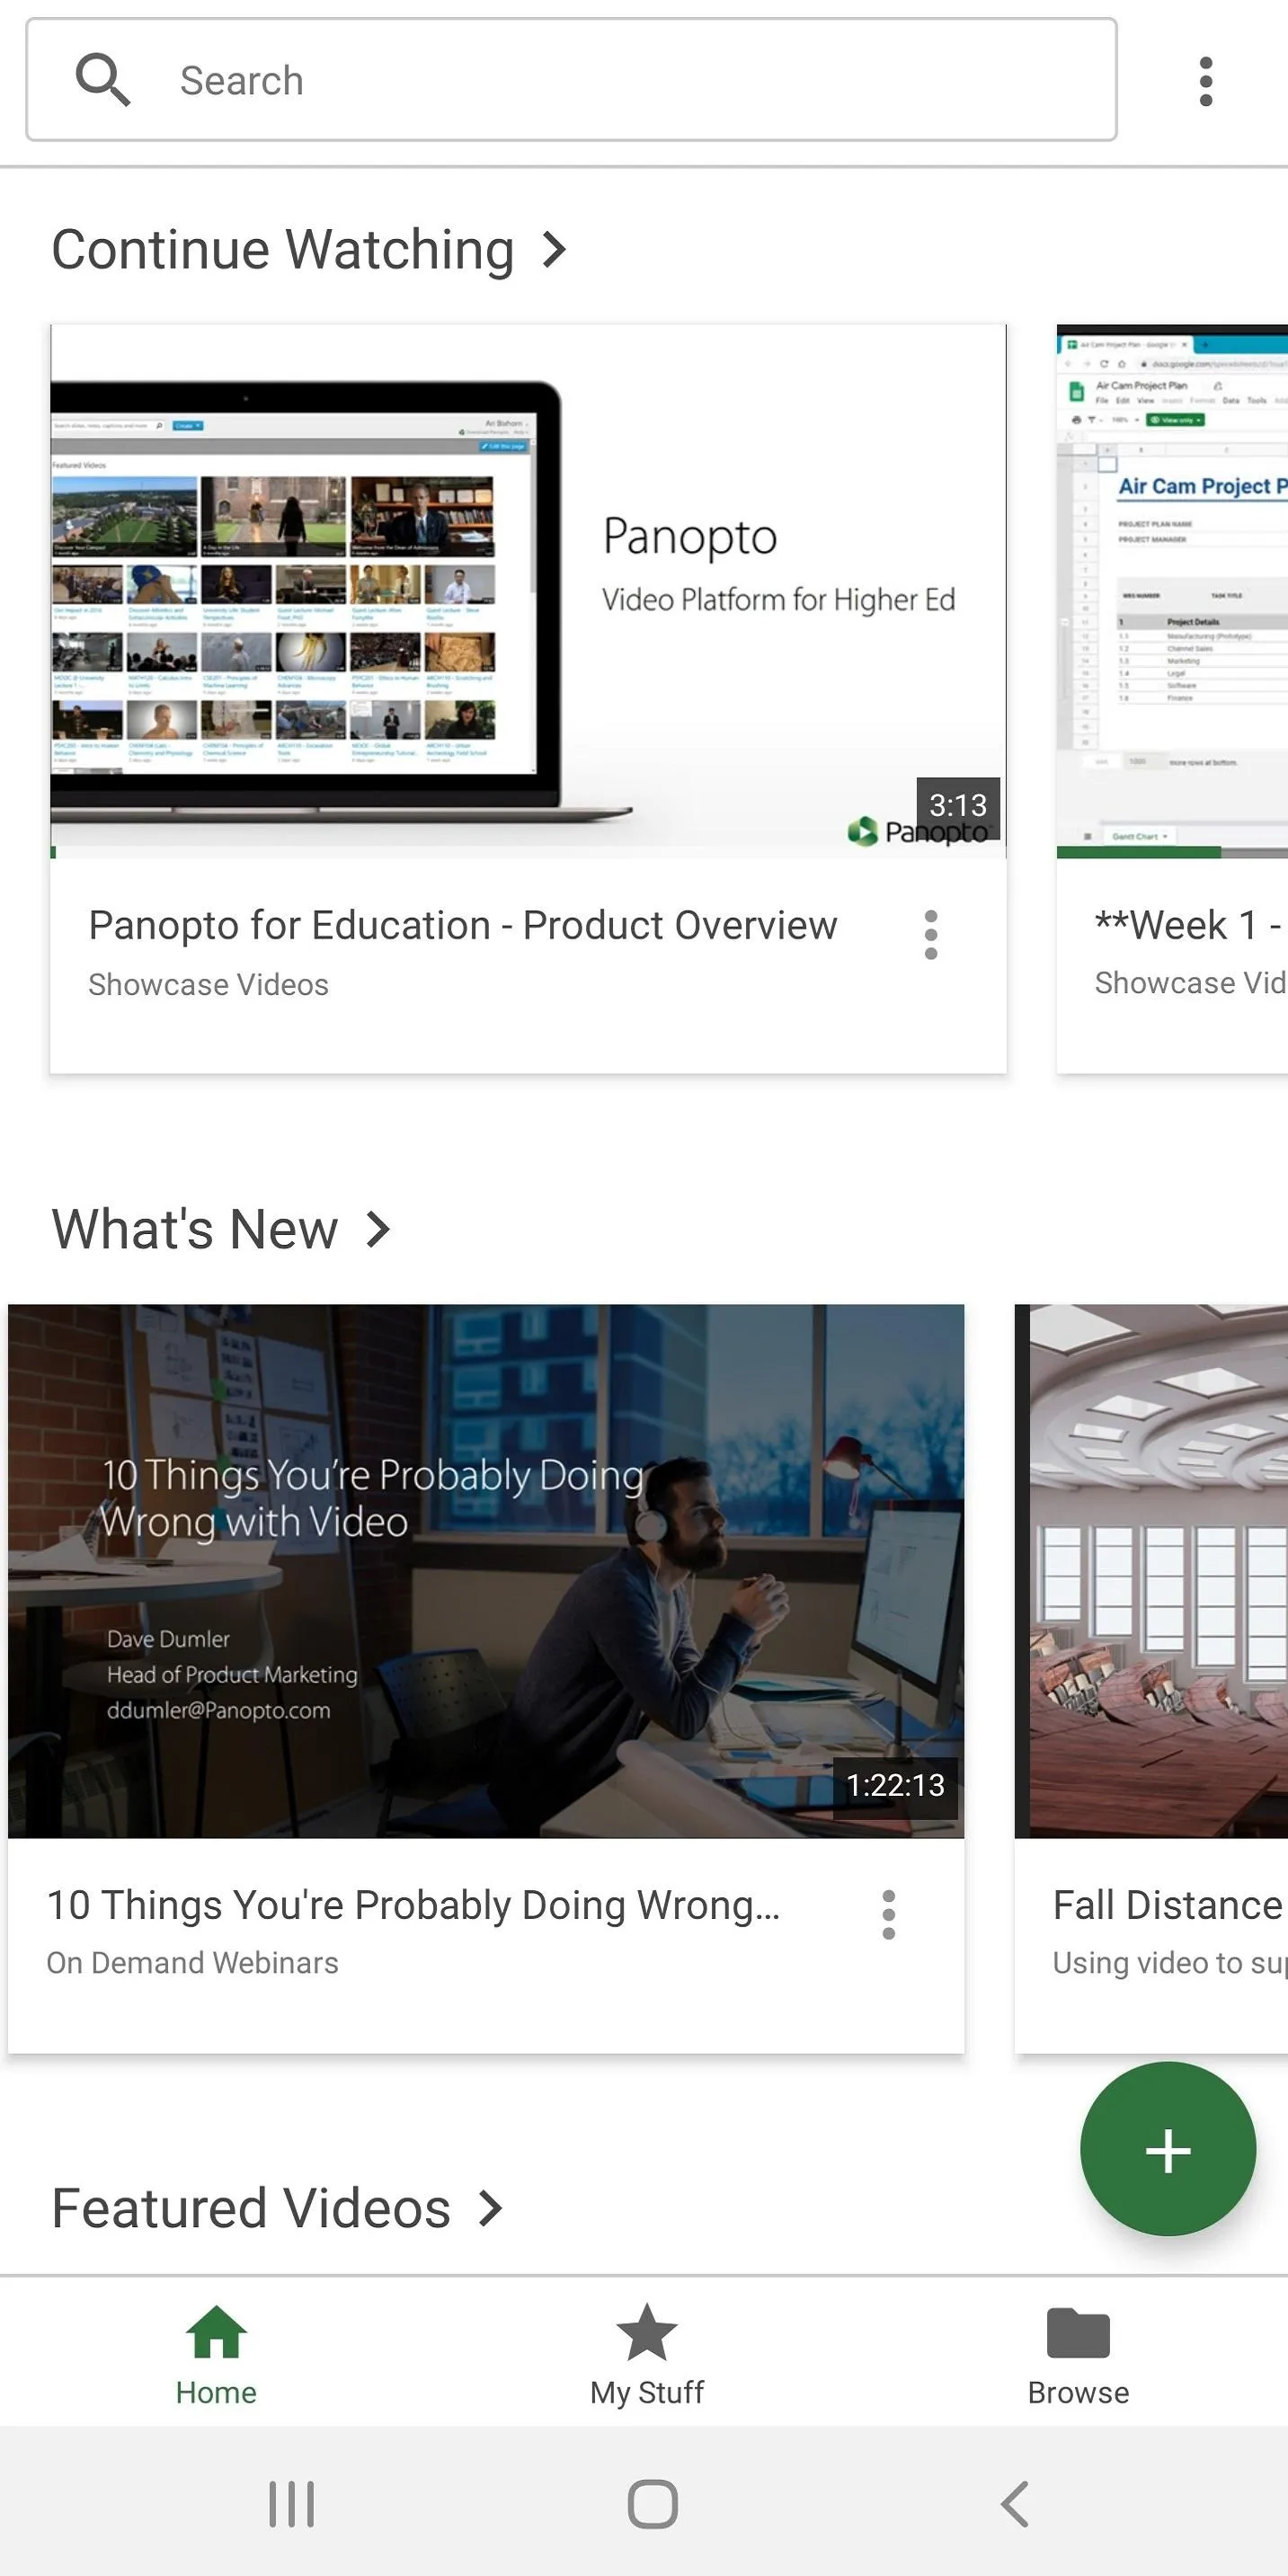Open options for 10 Things webinar video

888,1915
